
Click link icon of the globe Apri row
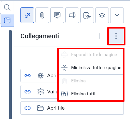coord(28,76)
